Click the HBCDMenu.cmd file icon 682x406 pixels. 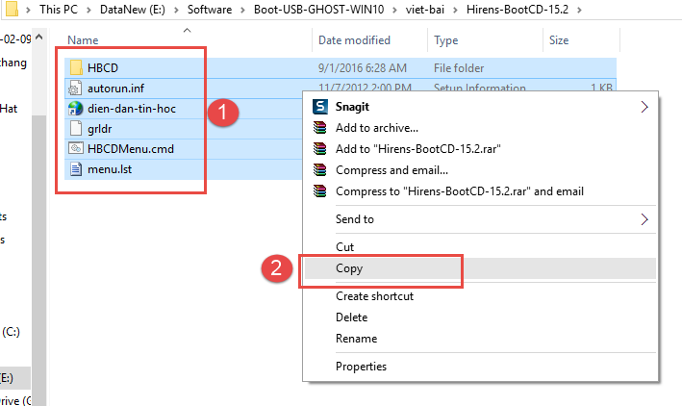pyautogui.click(x=77, y=148)
